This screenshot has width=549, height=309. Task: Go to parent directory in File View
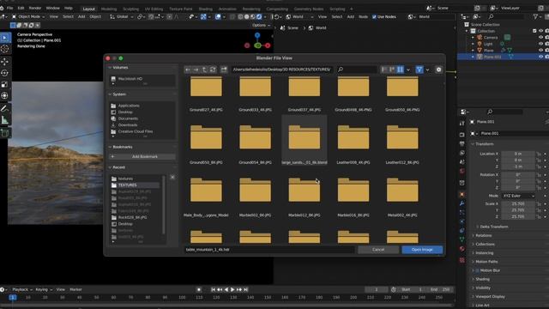pos(204,70)
